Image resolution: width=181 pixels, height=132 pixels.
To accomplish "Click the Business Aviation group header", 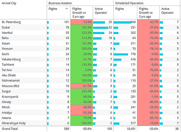I will pyautogui.click(x=60, y=3).
